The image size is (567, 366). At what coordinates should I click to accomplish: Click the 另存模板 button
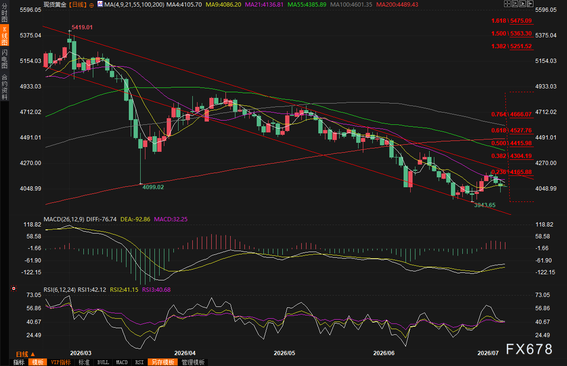(x=163, y=362)
